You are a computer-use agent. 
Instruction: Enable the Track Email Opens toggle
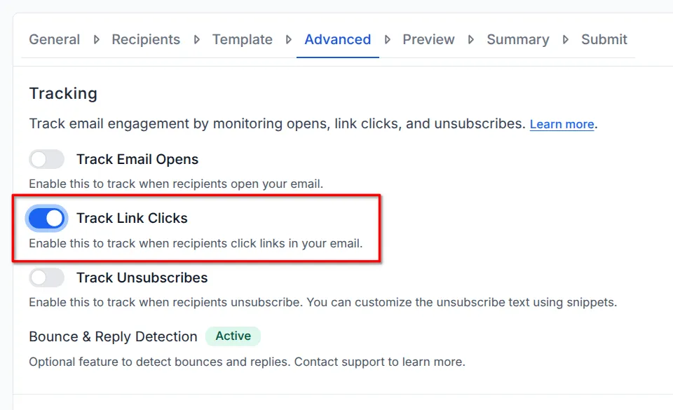[x=46, y=159]
